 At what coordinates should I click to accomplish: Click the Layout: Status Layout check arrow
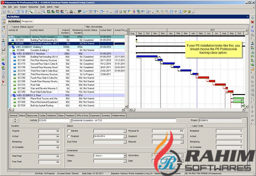pos(11,27)
